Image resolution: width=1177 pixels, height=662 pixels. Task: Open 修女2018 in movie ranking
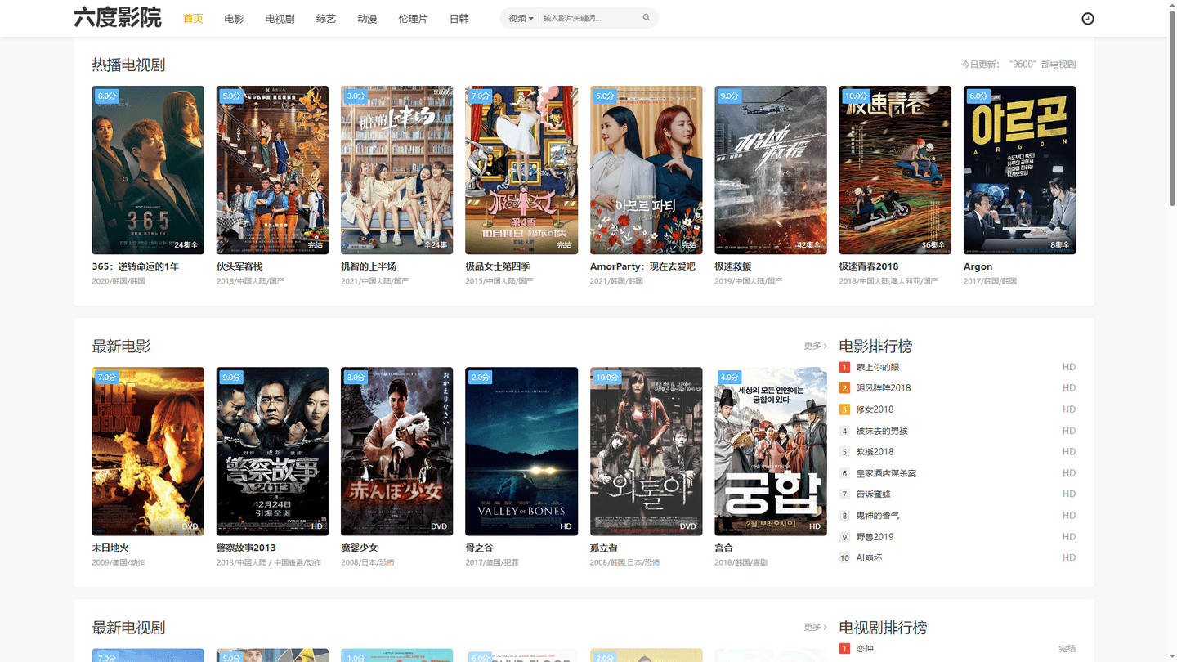click(x=875, y=409)
